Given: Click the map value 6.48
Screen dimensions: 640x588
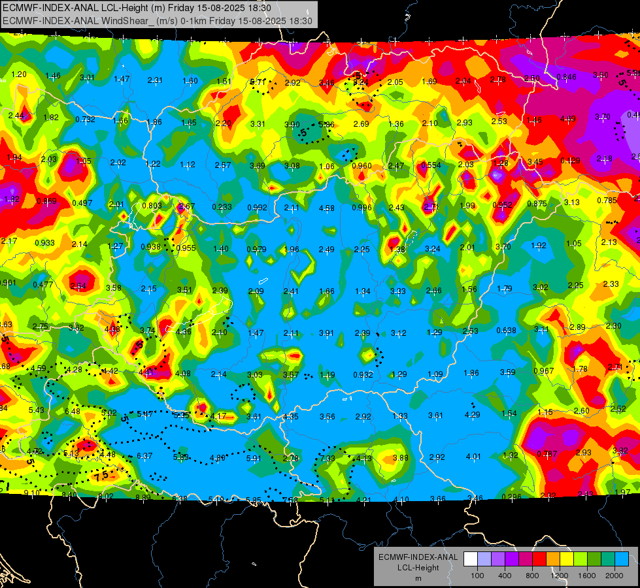Looking at the screenshot, I should (73, 412).
